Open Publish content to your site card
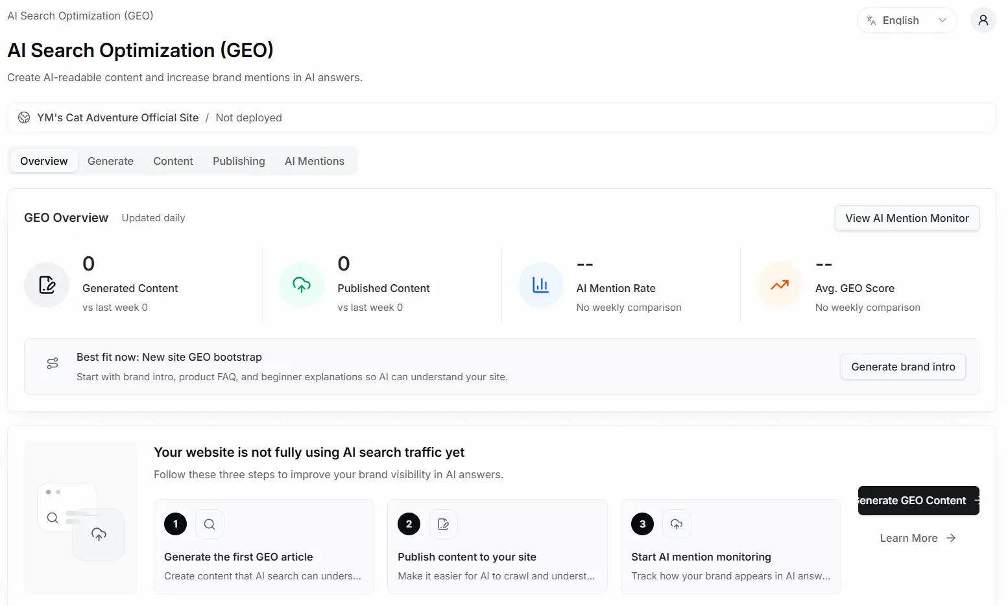The height and width of the screenshot is (606, 1008). click(x=498, y=546)
